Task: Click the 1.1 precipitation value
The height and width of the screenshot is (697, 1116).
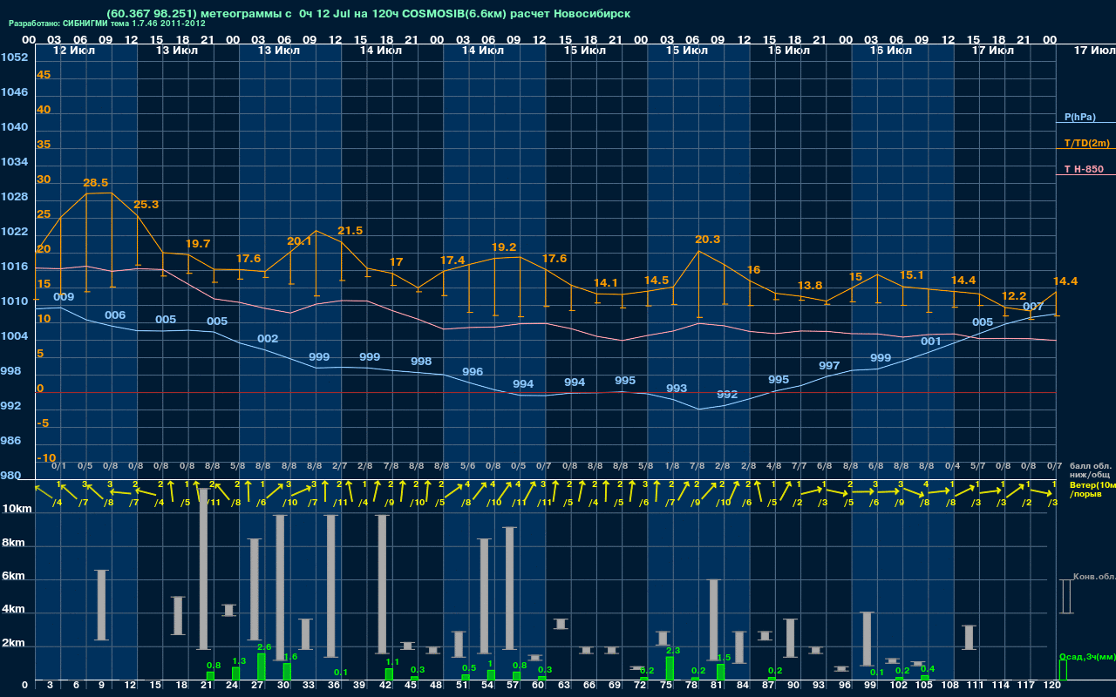Action: [392, 662]
